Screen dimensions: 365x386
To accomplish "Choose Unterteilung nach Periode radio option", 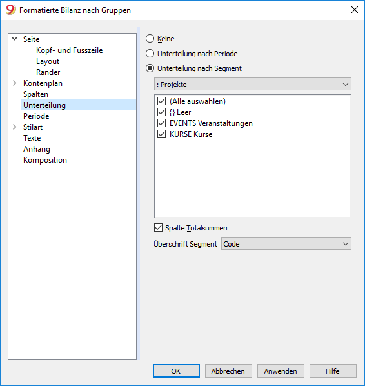I will [x=150, y=54].
